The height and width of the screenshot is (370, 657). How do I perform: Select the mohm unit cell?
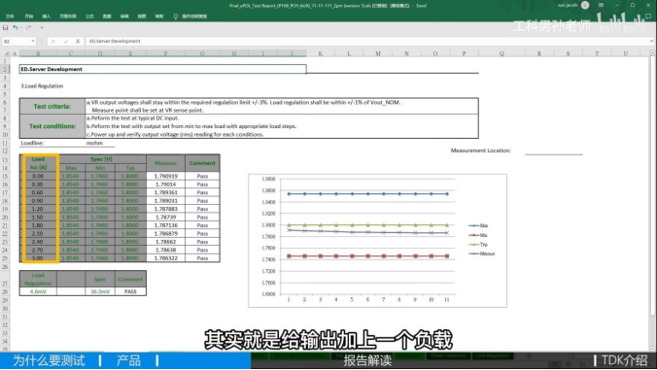(94, 143)
